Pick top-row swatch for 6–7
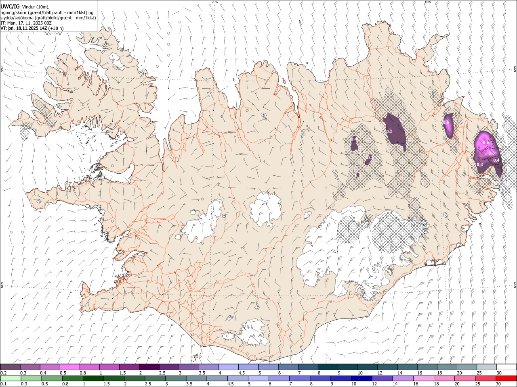 click(288, 367)
